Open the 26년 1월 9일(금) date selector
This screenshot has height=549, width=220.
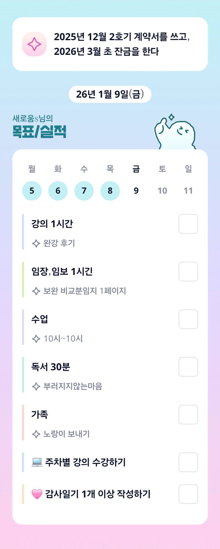pyautogui.click(x=110, y=94)
